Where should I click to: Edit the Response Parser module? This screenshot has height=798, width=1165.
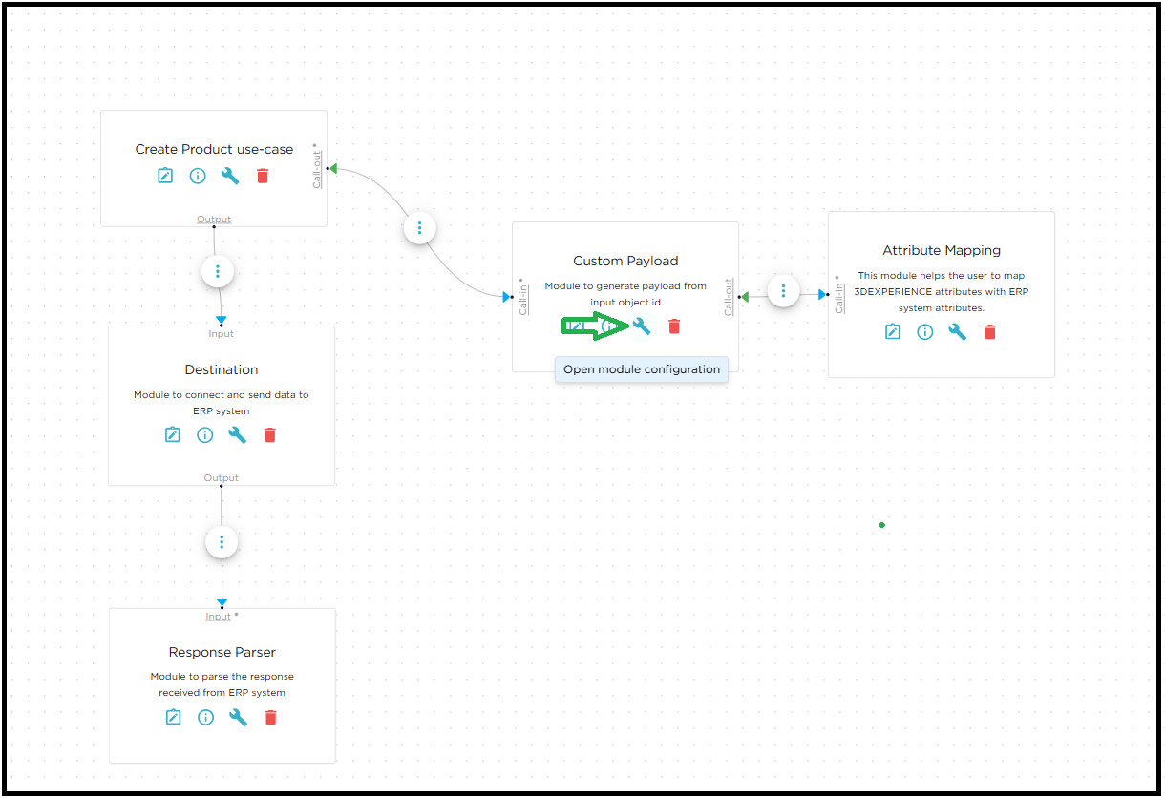173,718
